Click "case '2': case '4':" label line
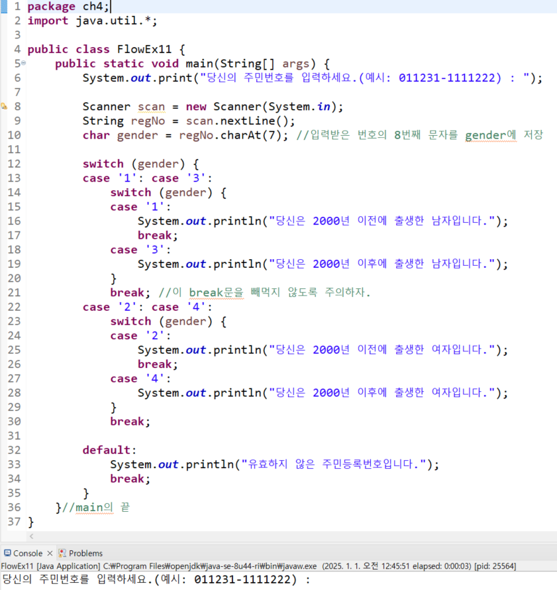Screen dimensions: 557x590 147,307
